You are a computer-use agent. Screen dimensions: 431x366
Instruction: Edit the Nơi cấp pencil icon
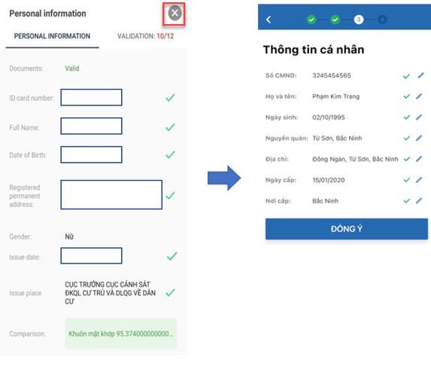pos(419,201)
